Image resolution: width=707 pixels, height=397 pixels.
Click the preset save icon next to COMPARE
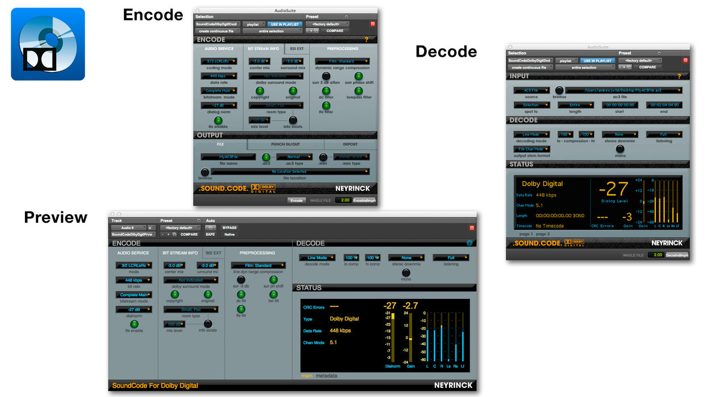tap(316, 31)
